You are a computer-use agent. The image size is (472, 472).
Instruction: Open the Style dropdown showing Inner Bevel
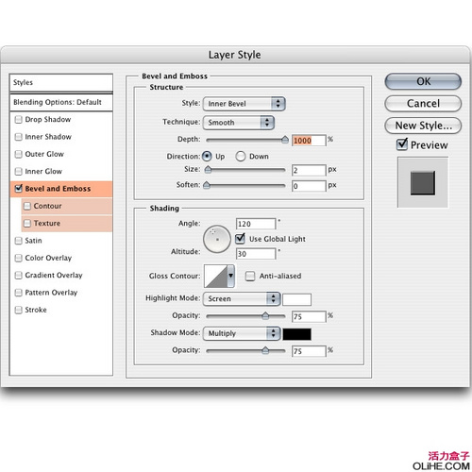pyautogui.click(x=244, y=104)
